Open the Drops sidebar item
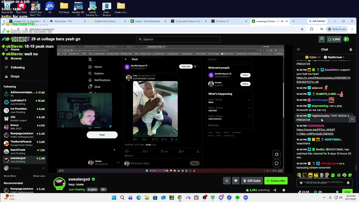 pyautogui.click(x=15, y=76)
